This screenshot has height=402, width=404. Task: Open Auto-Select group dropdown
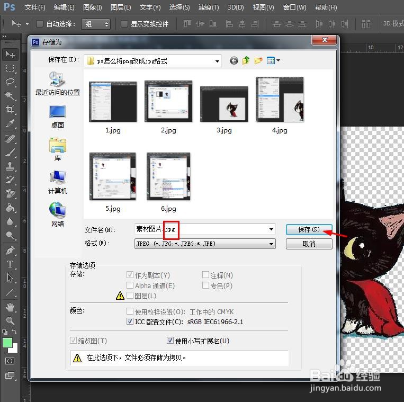(96, 24)
